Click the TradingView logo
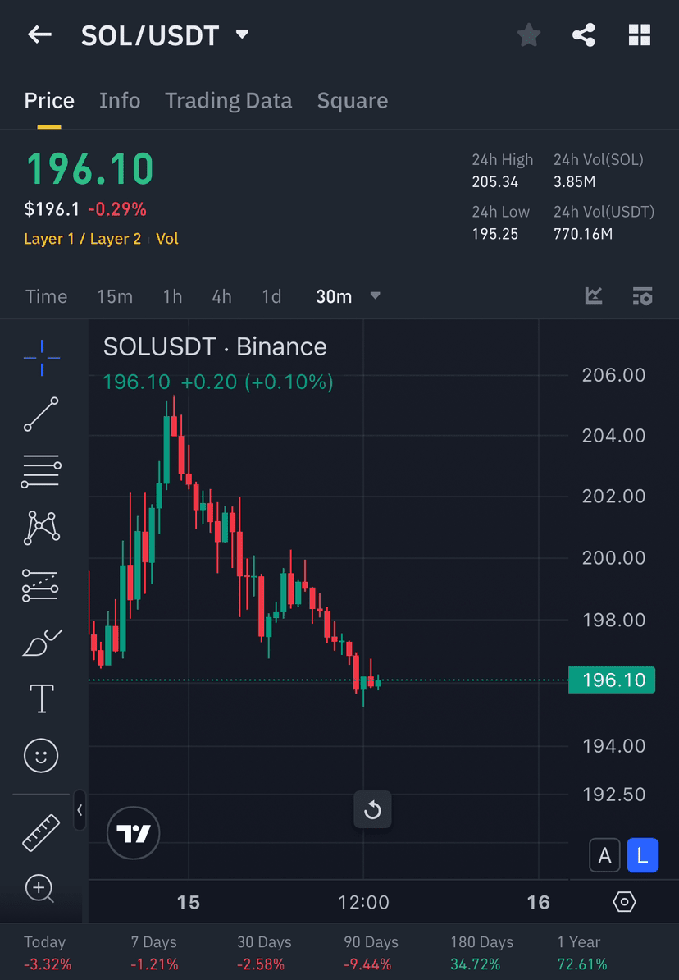 tap(133, 833)
